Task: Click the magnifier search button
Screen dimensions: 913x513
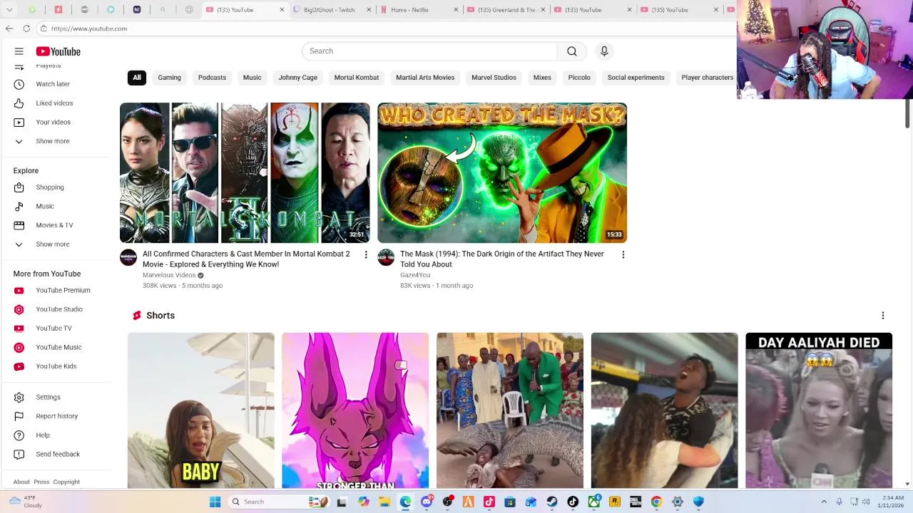Action: [x=572, y=51]
